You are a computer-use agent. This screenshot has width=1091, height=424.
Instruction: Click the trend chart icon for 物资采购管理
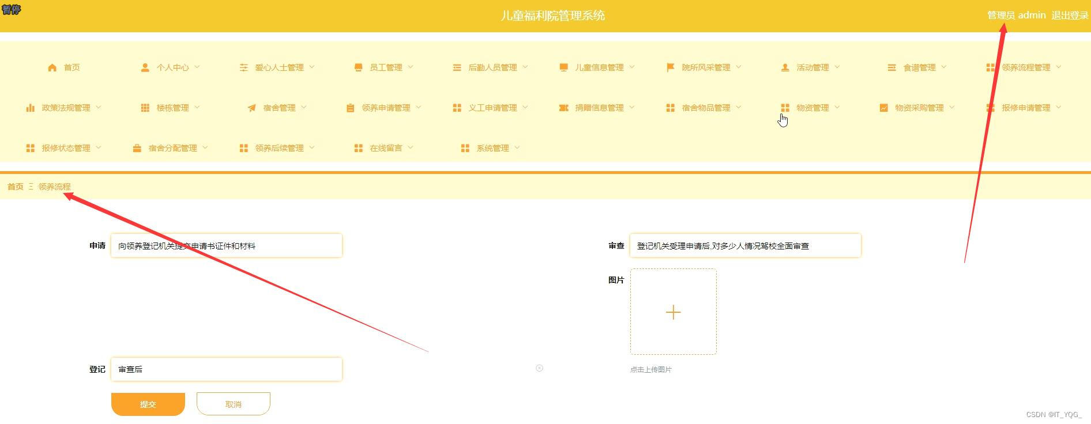(884, 108)
